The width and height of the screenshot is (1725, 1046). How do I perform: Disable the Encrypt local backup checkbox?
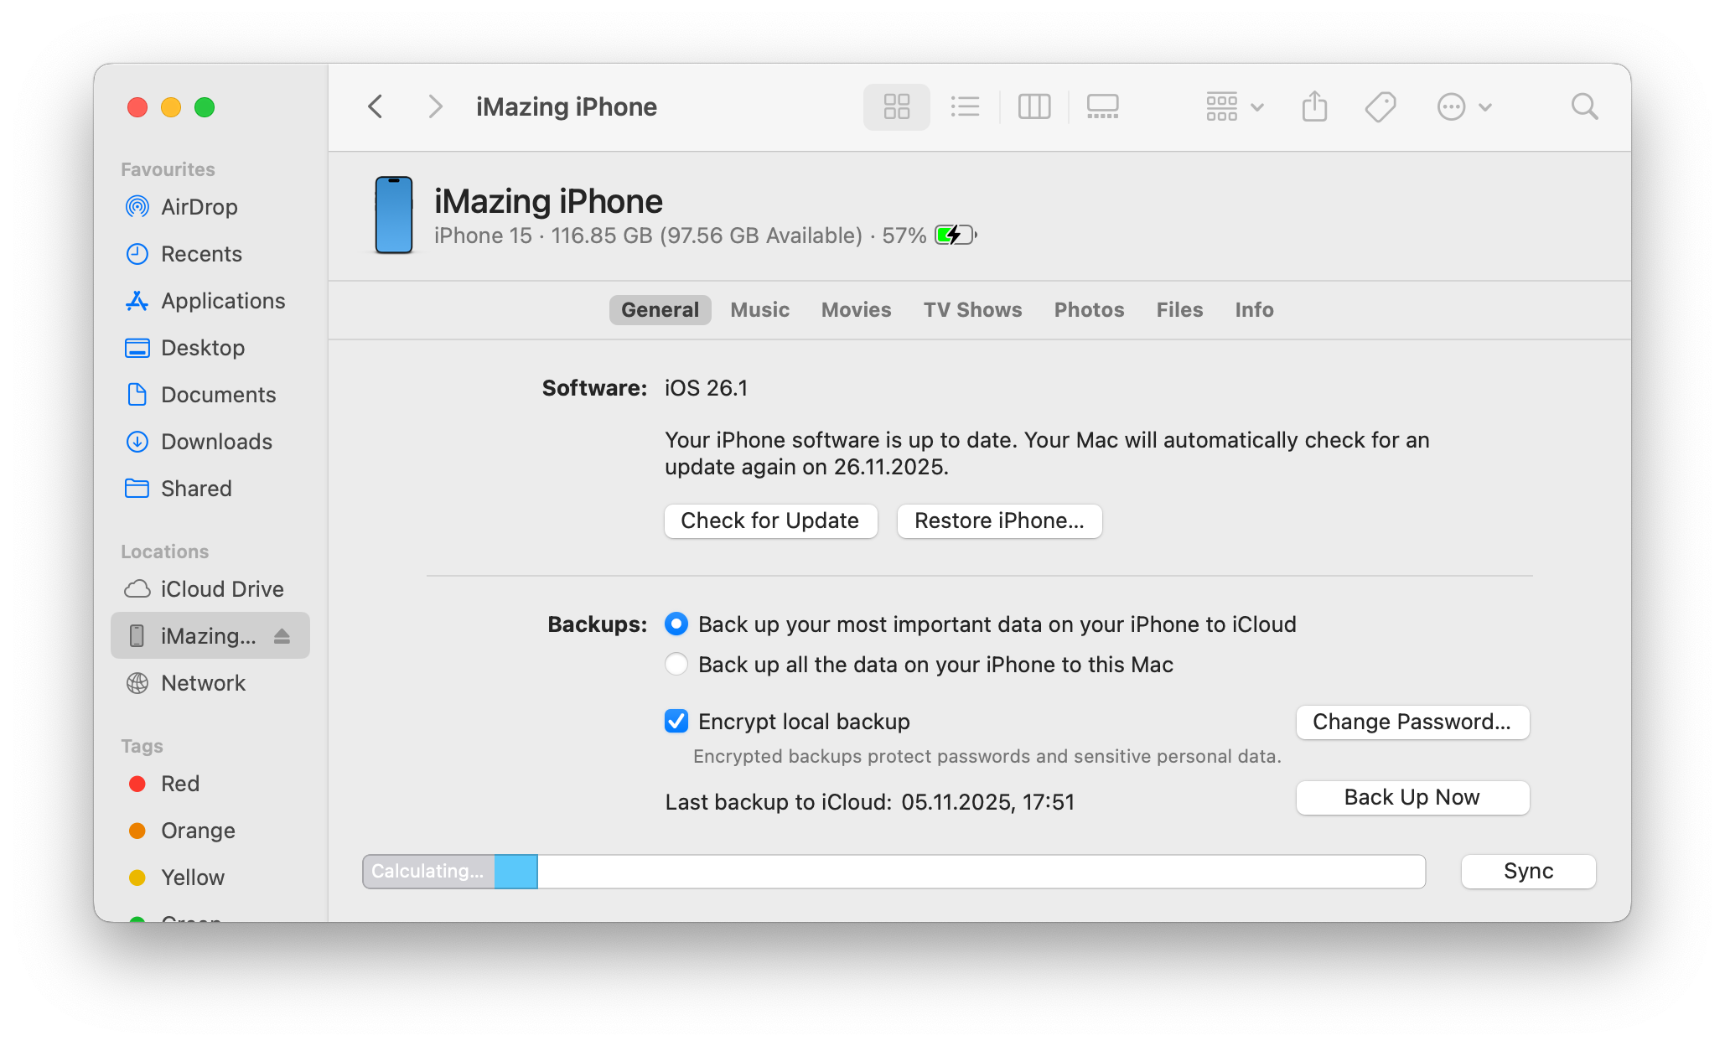(x=676, y=721)
